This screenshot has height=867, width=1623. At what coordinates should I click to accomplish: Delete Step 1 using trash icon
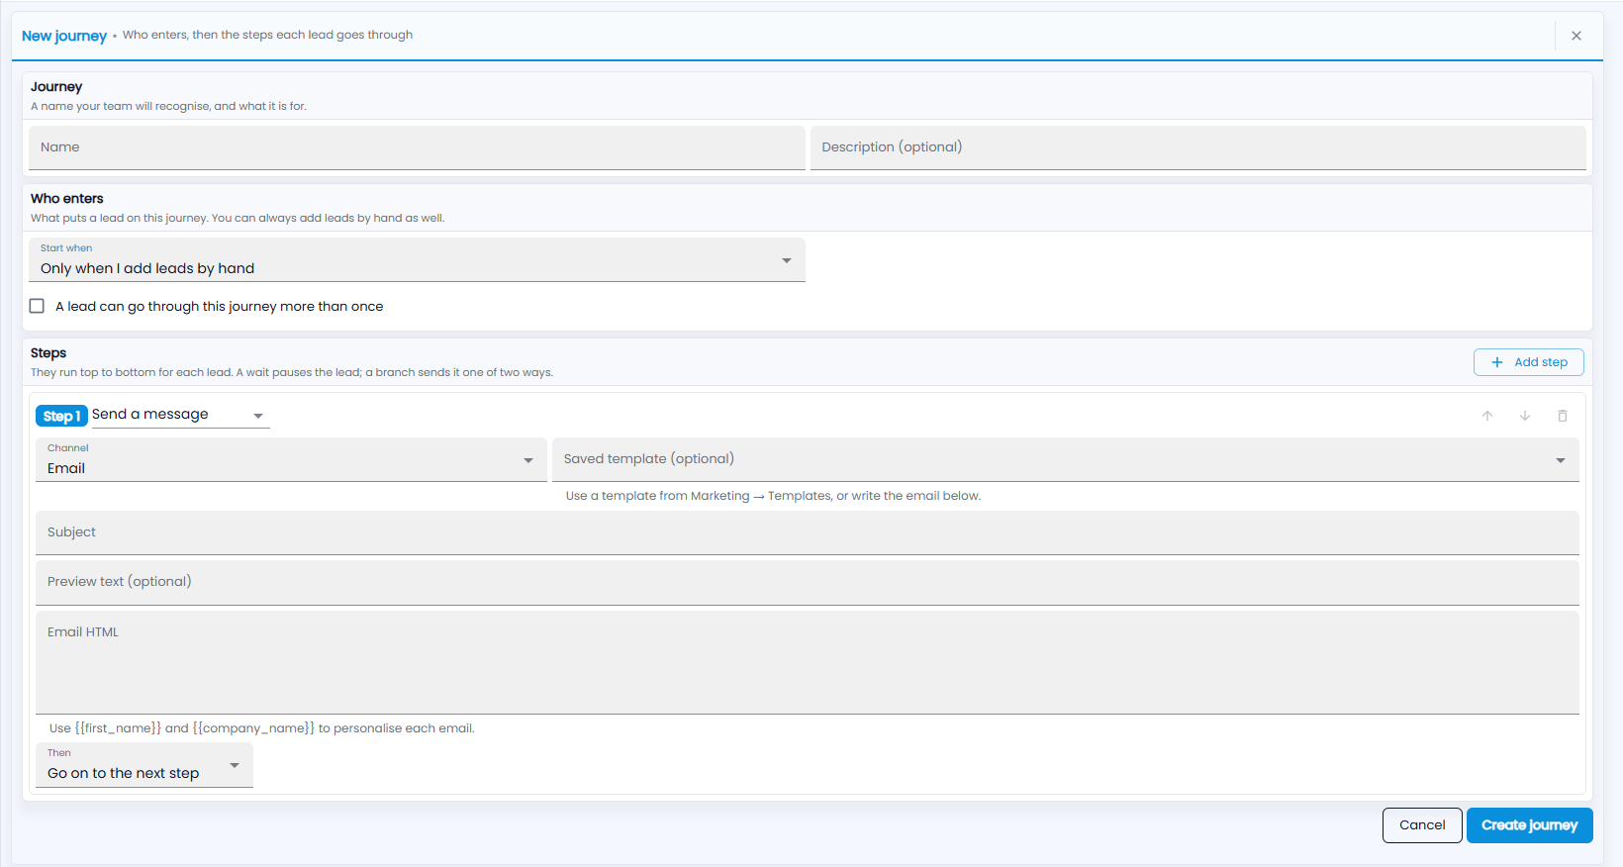point(1562,416)
